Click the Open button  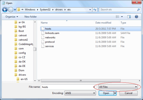tap(106, 93)
